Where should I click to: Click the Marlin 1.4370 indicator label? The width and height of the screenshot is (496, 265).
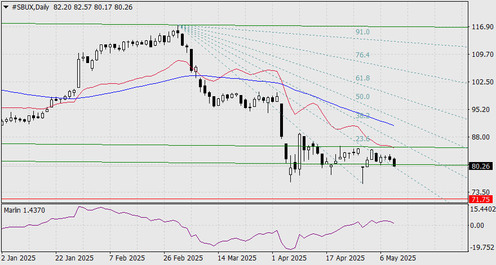point(24,210)
